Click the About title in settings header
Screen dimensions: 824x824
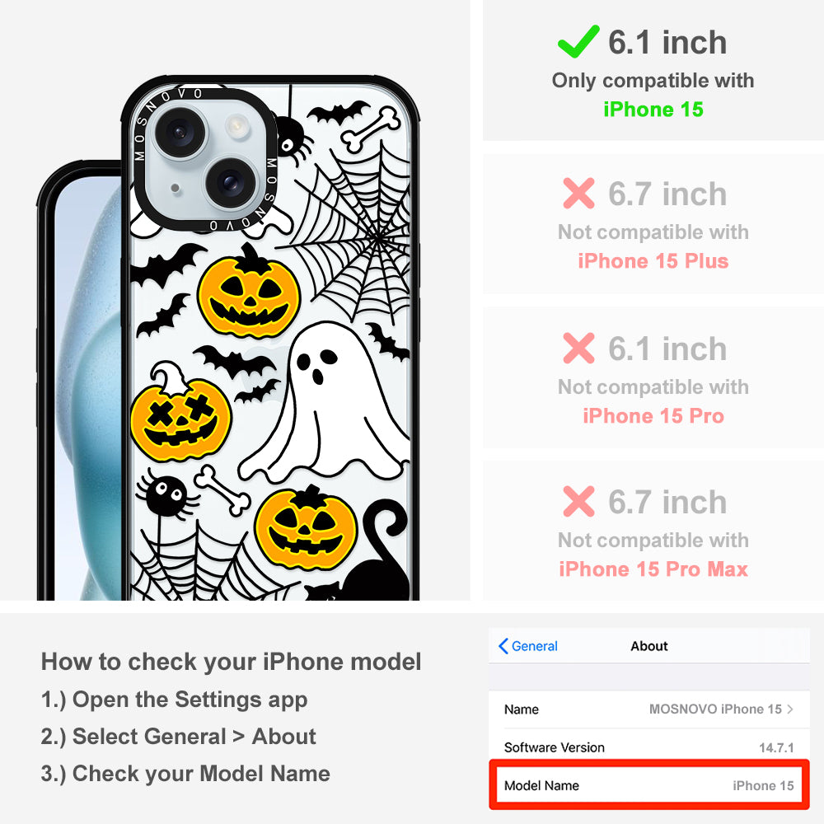(x=649, y=646)
